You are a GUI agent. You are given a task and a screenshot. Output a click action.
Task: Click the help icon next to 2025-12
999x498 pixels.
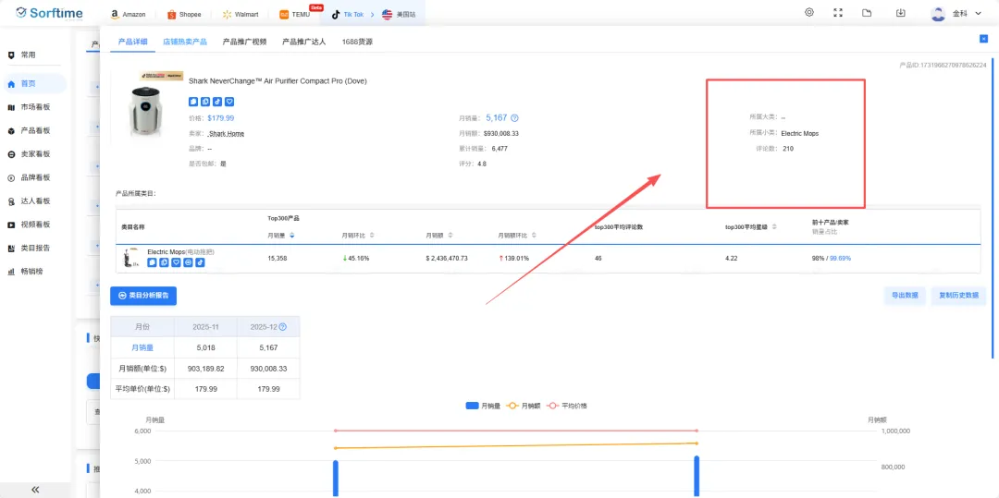(x=283, y=327)
